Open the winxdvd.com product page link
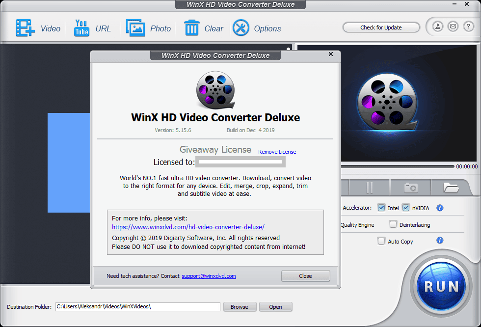The image size is (481, 327). tap(188, 227)
